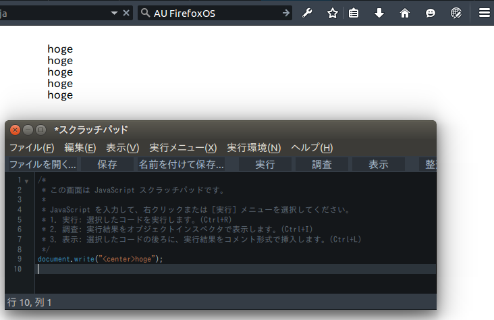Screen dimensions: 494x320
Task: Open ヘルプ(H) menu
Action: 312,148
